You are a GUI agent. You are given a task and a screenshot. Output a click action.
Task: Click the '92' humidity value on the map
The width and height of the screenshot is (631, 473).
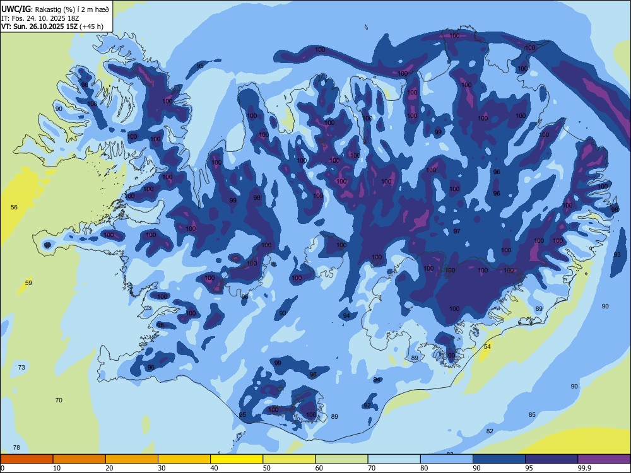(x=367, y=405)
